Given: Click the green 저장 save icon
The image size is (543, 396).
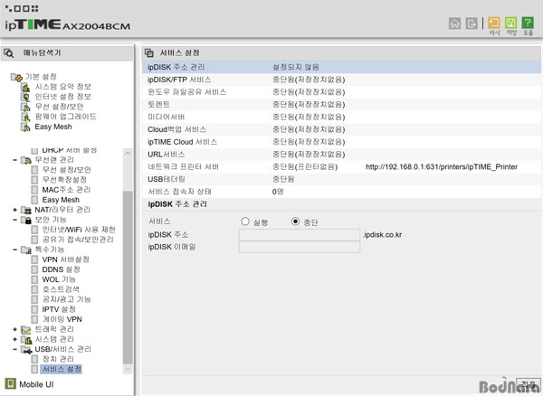Looking at the screenshot, I should [510, 23].
